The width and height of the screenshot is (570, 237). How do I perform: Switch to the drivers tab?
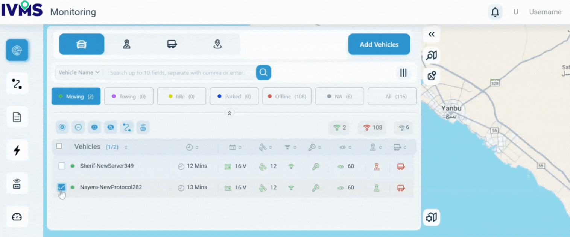click(x=127, y=44)
